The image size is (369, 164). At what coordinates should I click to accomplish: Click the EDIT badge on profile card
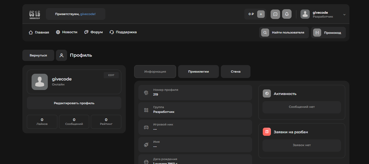tap(111, 75)
